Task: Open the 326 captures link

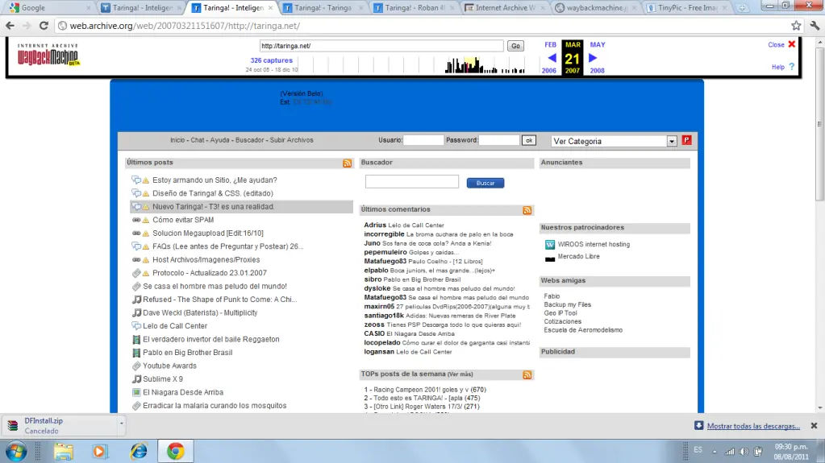Action: click(272, 60)
